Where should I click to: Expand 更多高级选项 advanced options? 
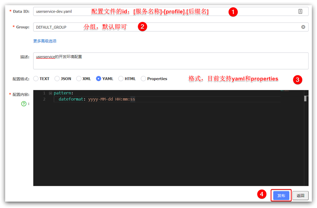click(x=45, y=41)
